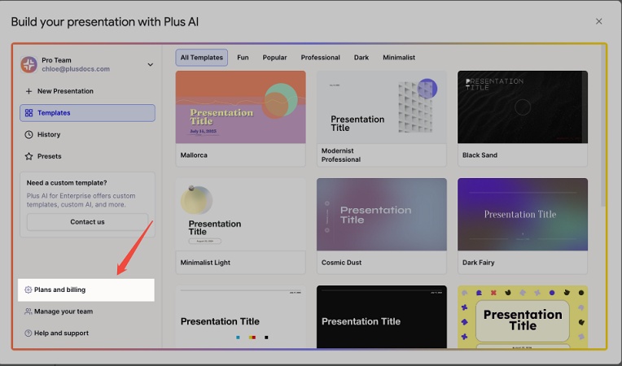
Task: Click the Plus AI account avatar logo
Action: point(29,64)
